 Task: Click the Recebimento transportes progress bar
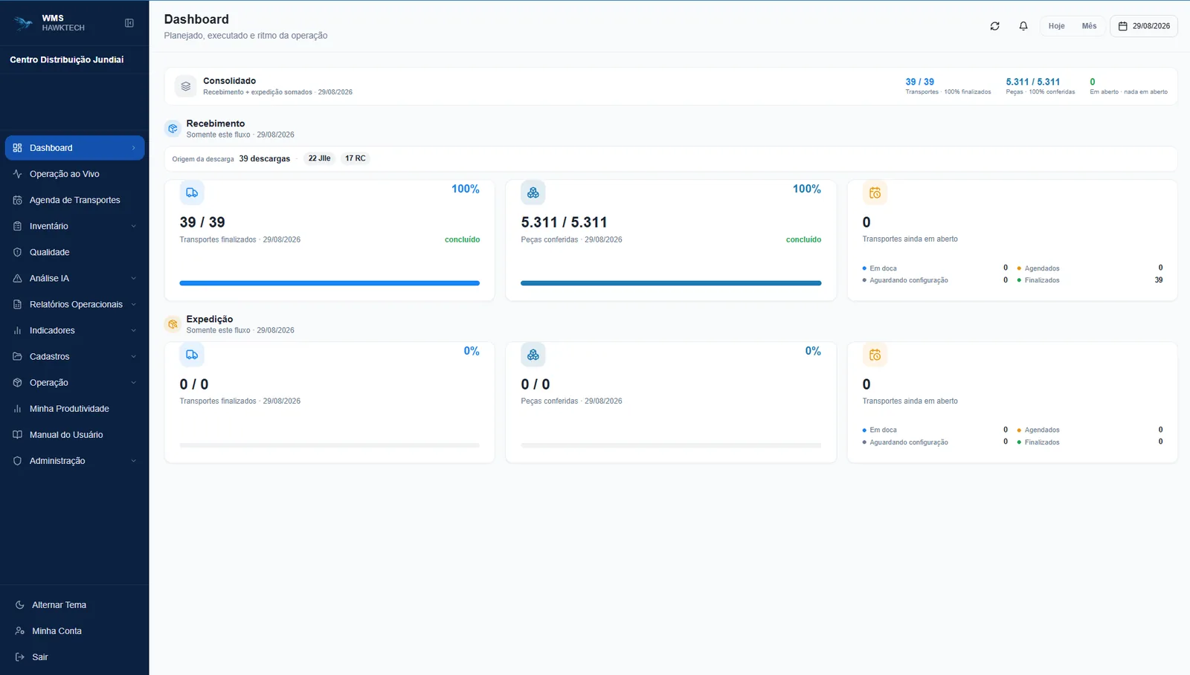point(329,283)
